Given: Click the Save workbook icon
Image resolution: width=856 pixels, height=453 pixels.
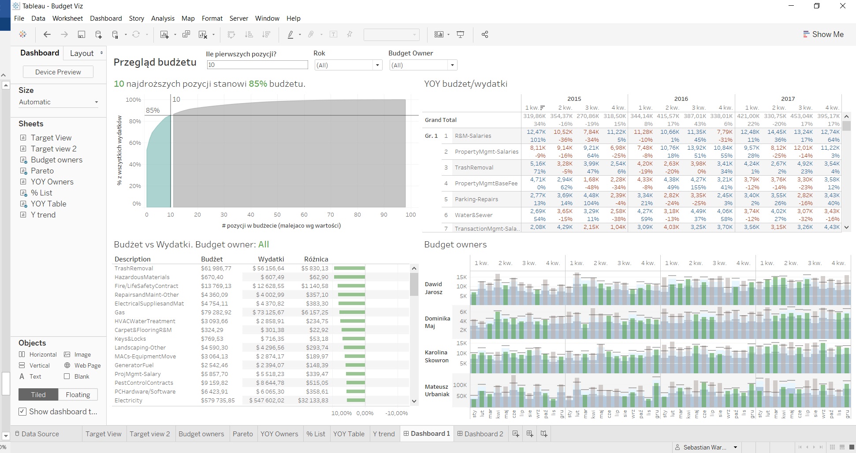Looking at the screenshot, I should 81,34.
